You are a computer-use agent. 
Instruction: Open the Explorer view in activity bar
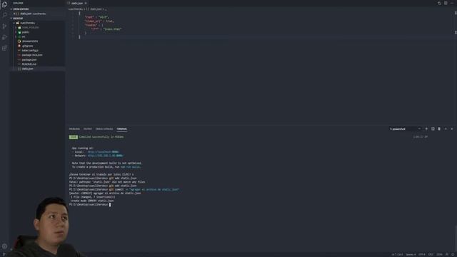pyautogui.click(x=4, y=4)
